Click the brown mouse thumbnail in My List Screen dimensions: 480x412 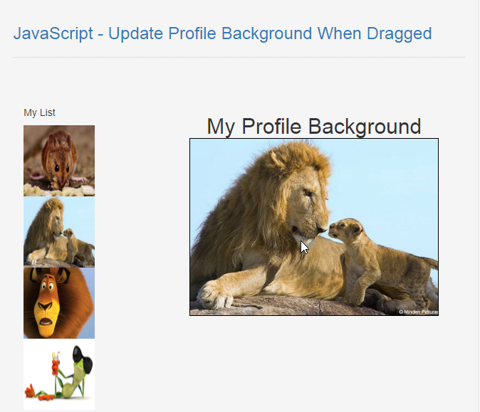pyautogui.click(x=59, y=161)
